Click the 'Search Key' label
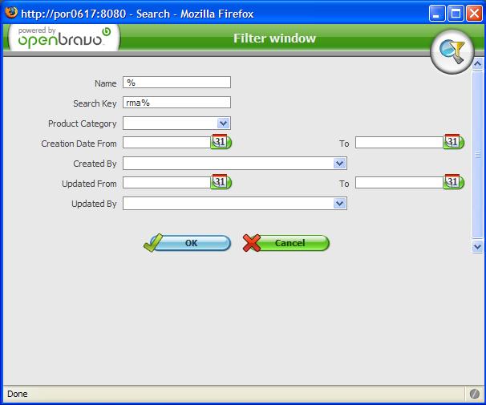Viewport: 486px width, 405px height. [95, 103]
